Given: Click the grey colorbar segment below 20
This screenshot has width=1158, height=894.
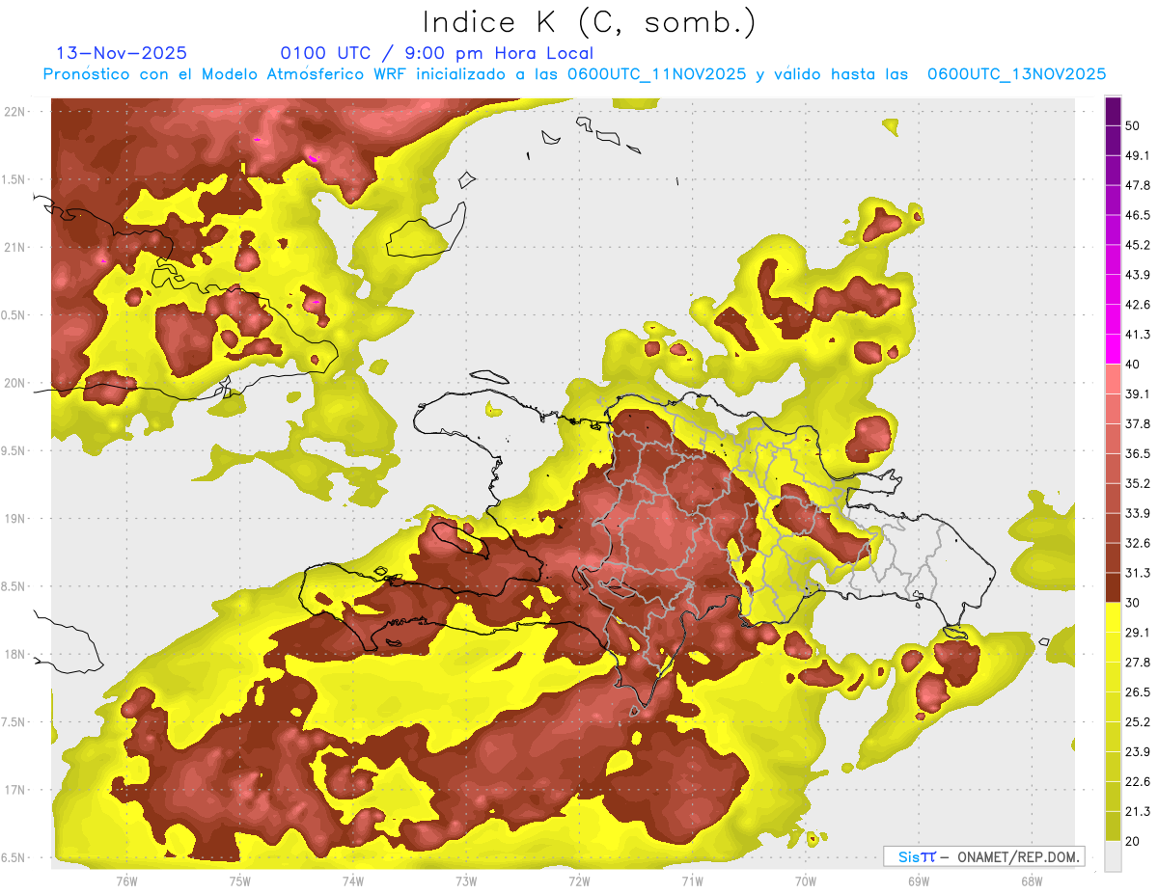Looking at the screenshot, I should pos(1114,855).
